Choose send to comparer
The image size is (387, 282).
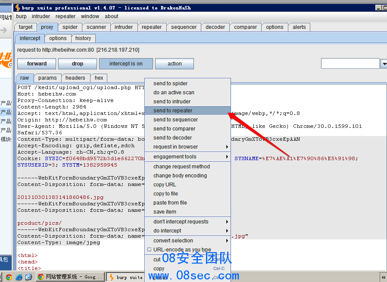click(187, 129)
